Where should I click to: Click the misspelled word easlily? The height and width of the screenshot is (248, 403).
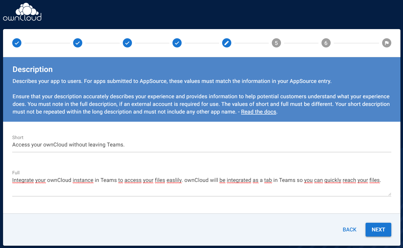click(x=174, y=180)
